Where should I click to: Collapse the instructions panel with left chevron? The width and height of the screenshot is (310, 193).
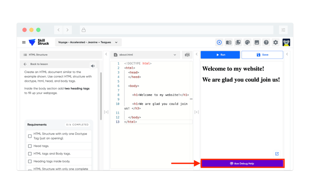coord(106,54)
